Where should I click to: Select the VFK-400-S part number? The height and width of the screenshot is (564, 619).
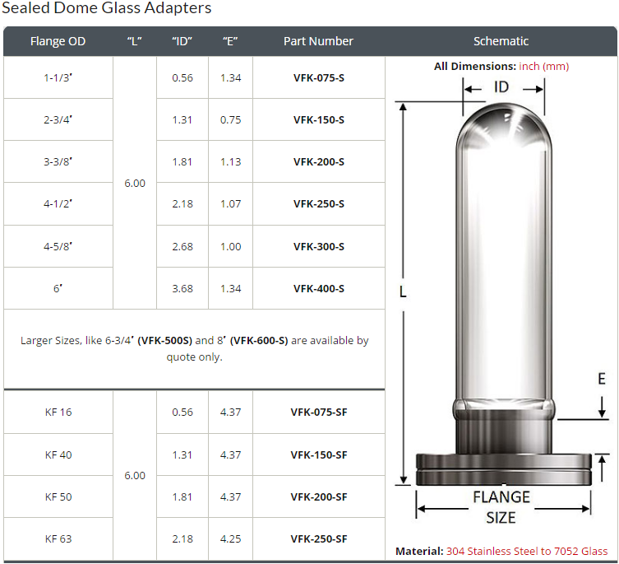pos(318,288)
